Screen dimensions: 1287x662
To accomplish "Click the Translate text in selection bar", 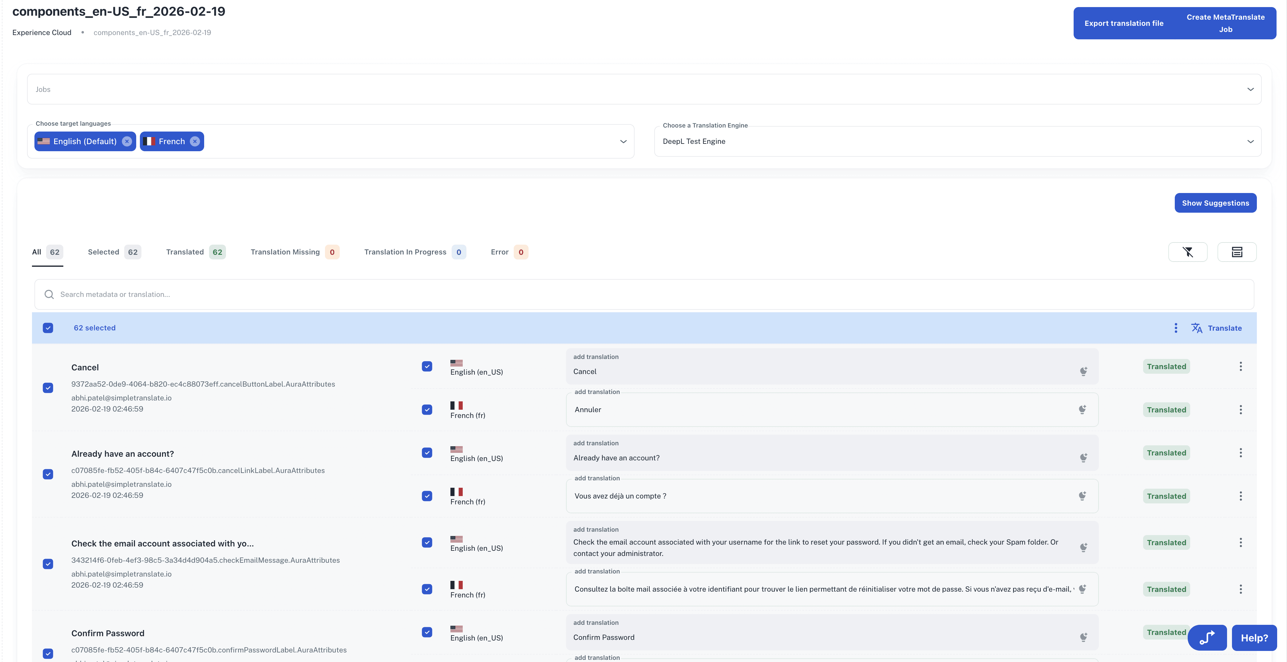I will (x=1225, y=328).
